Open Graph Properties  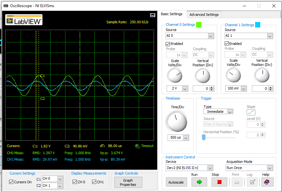click(x=128, y=182)
